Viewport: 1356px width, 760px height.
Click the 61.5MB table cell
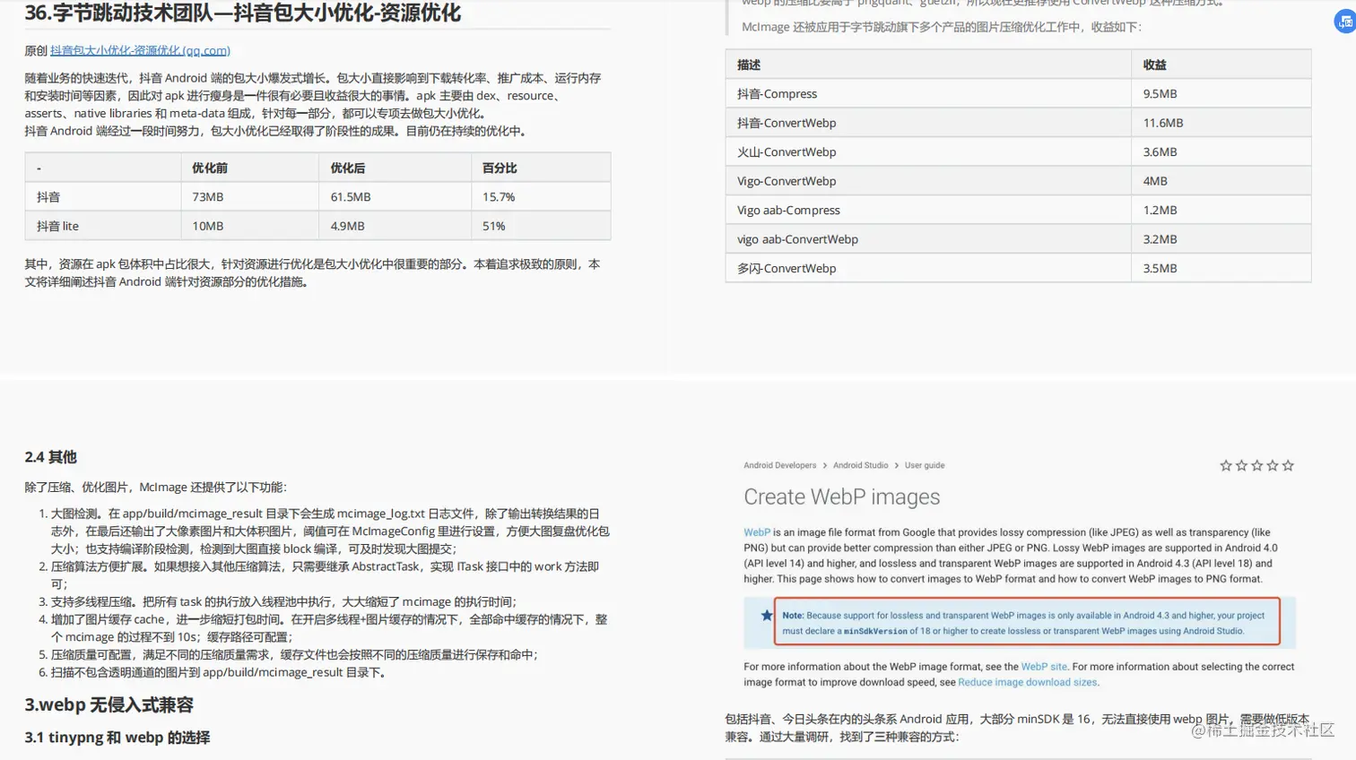[x=395, y=197]
